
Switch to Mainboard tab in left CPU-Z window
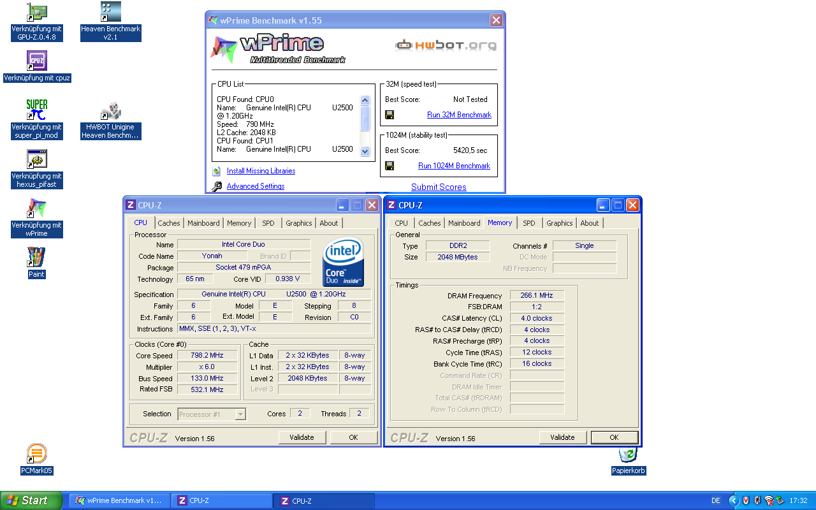203,223
